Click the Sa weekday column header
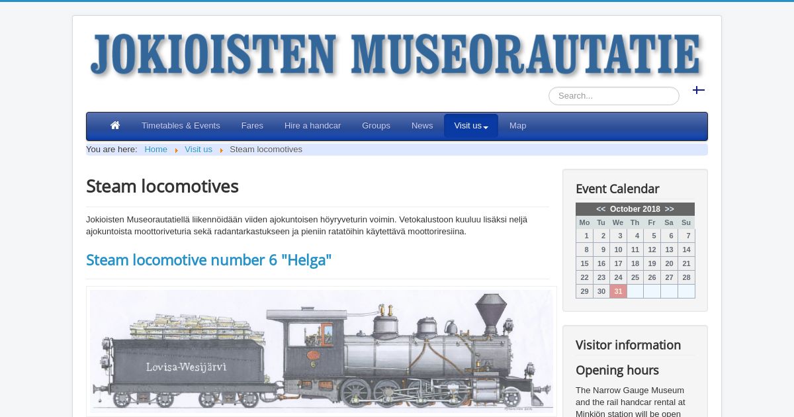This screenshot has height=417, width=794. pyautogui.click(x=669, y=222)
